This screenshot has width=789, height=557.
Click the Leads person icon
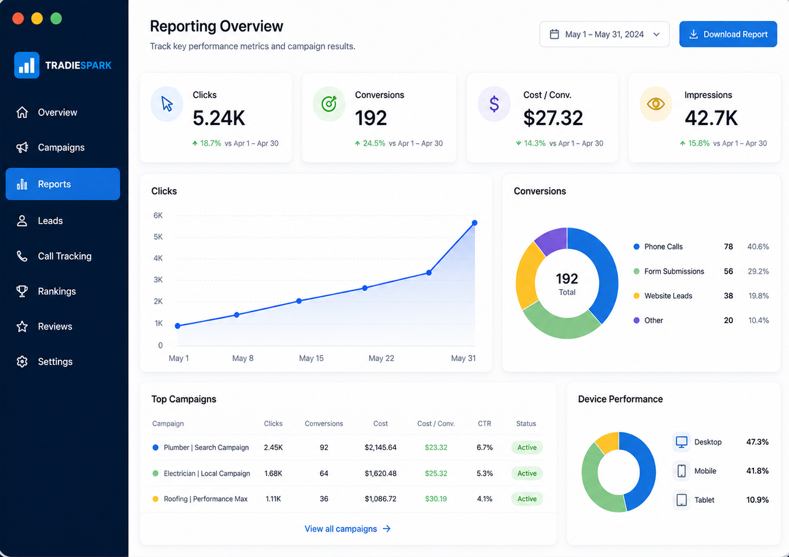point(22,221)
